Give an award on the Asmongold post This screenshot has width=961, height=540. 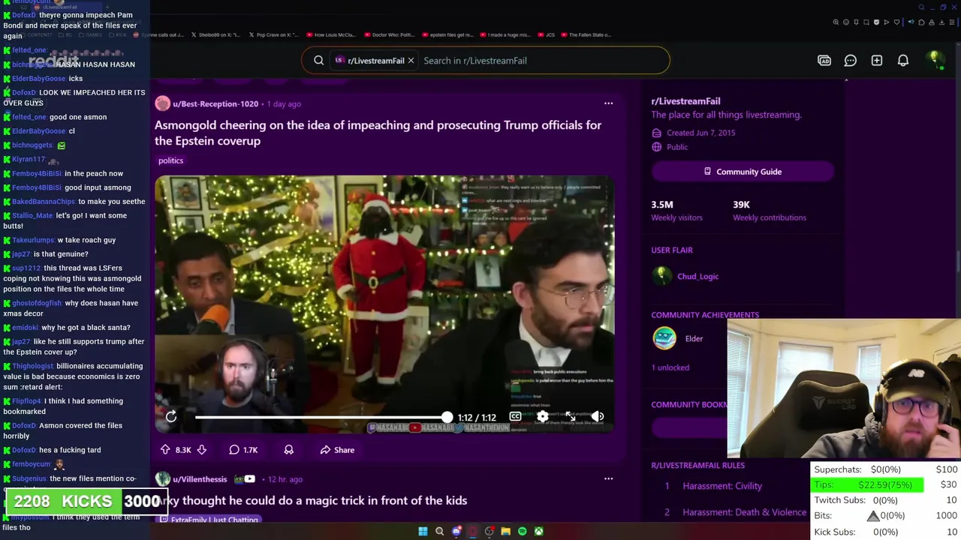tap(289, 450)
